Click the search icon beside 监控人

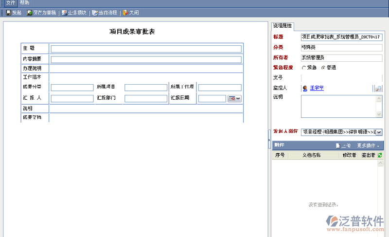tap(378, 88)
